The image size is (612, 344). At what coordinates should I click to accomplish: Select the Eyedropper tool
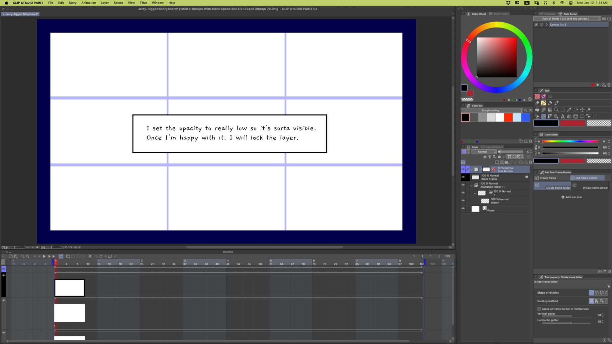coord(569,110)
